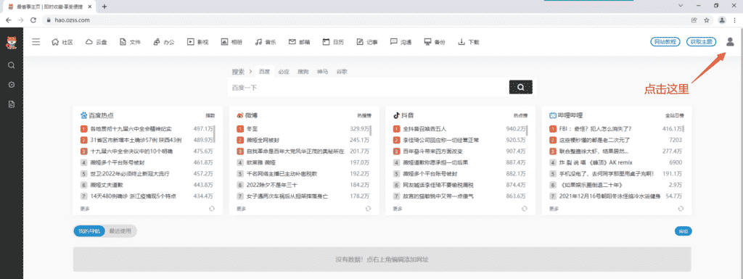Image resolution: width=743 pixels, height=279 pixels.
Task: Open 微博 item '2022除夕不是年三十'
Action: [272, 184]
